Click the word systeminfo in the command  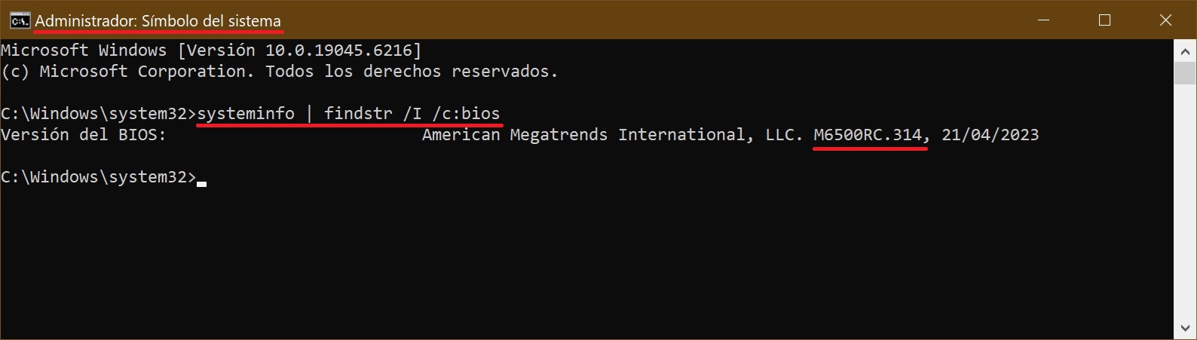tap(246, 114)
